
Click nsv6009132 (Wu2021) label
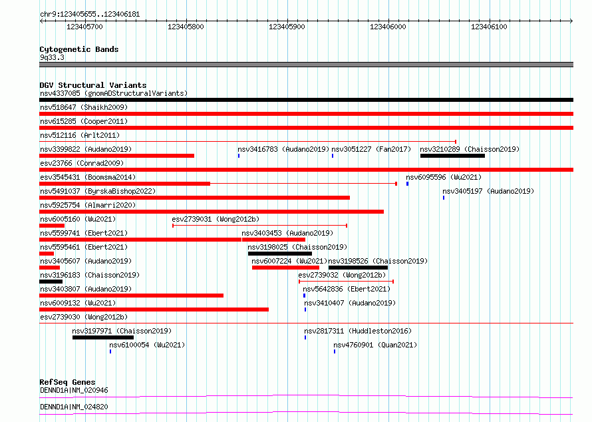78,303
